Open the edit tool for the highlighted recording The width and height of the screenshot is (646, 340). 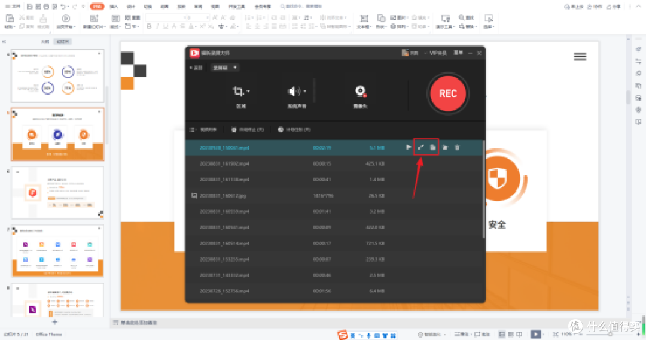pos(420,147)
